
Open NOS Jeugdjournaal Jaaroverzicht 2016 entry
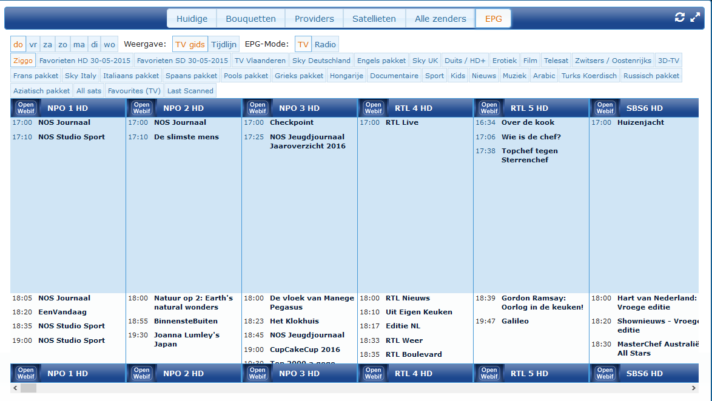click(x=307, y=142)
